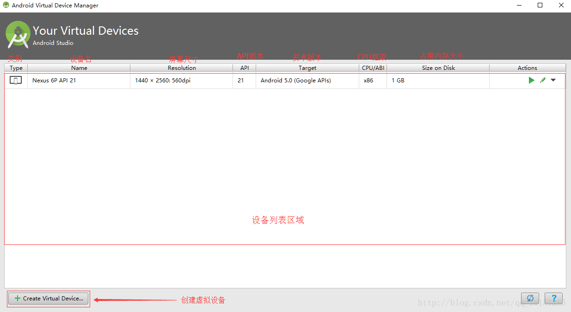Click the Create Virtual Device button
The height and width of the screenshot is (312, 571).
49,299
